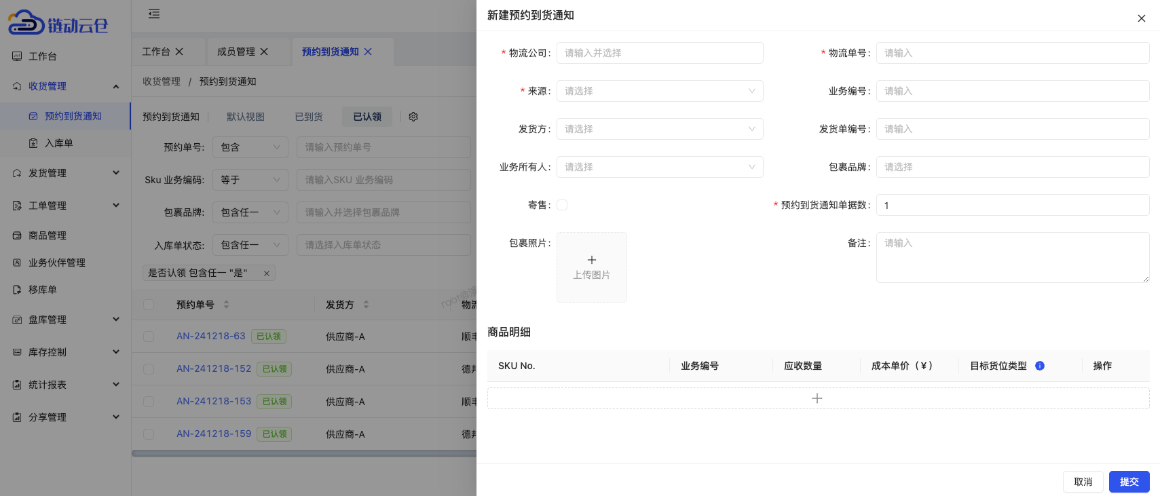Sort by 发货方 column arrows
This screenshot has width=1160, height=496.
pos(366,305)
